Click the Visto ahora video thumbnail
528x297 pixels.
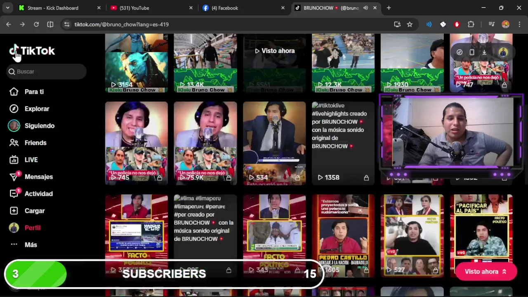tap(274, 63)
